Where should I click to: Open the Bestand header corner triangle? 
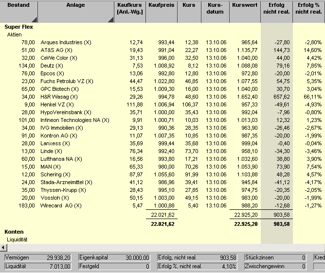click(35, 20)
